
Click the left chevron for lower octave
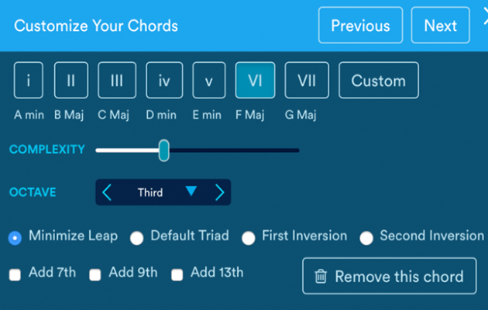107,192
